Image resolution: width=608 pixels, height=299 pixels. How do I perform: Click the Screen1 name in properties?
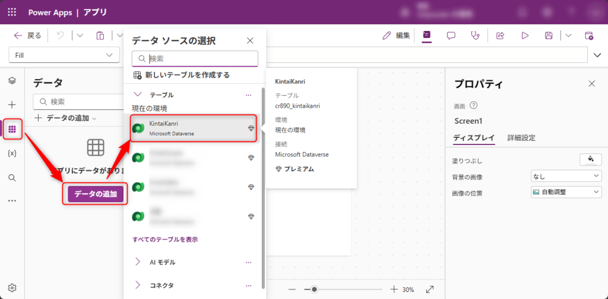tap(468, 121)
